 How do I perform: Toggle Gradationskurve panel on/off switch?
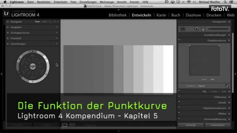(x=179, y=40)
